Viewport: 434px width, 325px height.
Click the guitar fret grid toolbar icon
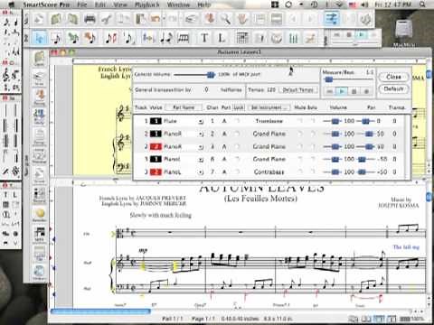pos(242,38)
